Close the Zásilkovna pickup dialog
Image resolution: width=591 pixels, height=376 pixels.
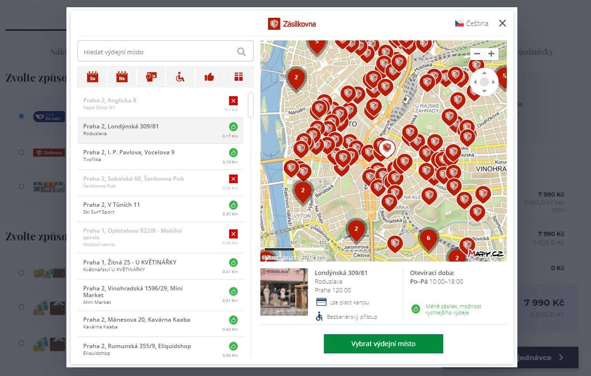point(502,23)
